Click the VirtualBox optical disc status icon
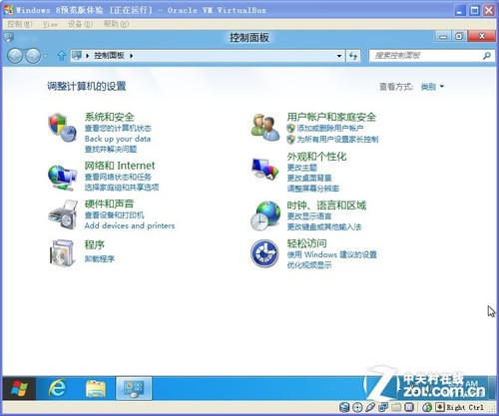 [x=357, y=407]
